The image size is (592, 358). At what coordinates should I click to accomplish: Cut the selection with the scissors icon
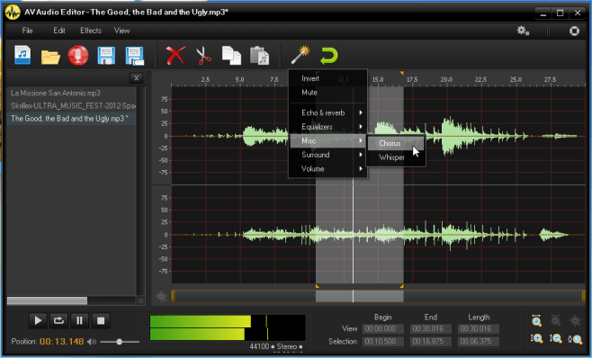coord(203,56)
